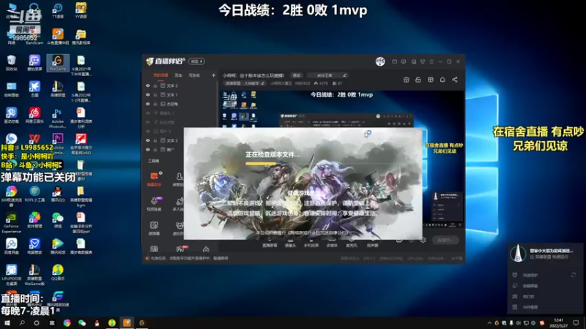
Task: Open the mail icon in 直播伴侣 title bar
Action: (x=394, y=61)
